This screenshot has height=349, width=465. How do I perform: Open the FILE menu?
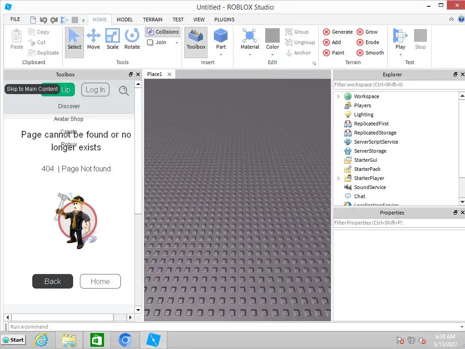click(15, 19)
